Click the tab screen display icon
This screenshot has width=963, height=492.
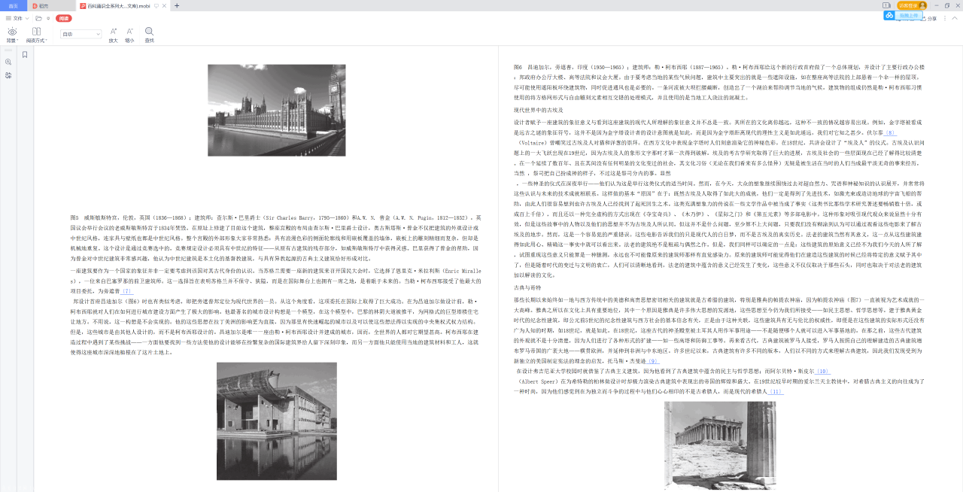point(156,6)
